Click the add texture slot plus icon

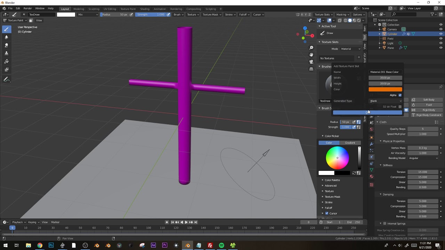pos(359,58)
